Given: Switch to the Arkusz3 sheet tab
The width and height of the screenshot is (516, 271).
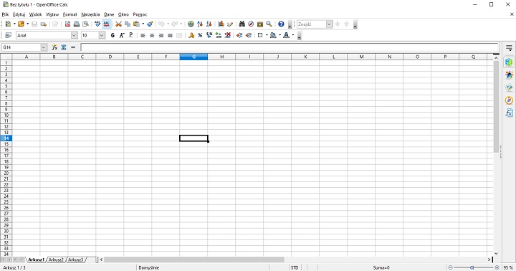Looking at the screenshot, I should [76, 260].
